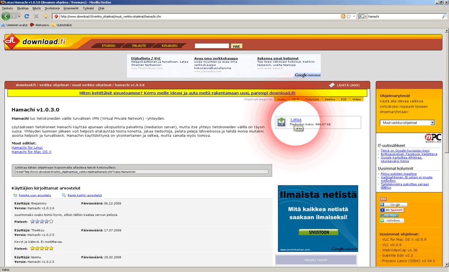This screenshot has width=449, height=272.
Task: Click the forward navigation arrow
Action: point(14,16)
